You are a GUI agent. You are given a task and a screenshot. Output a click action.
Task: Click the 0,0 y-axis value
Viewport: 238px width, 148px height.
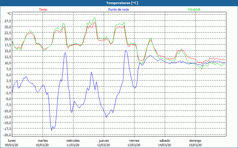(x=8, y=87)
